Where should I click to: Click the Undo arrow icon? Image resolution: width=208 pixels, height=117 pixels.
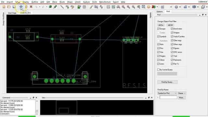pos(36,7)
